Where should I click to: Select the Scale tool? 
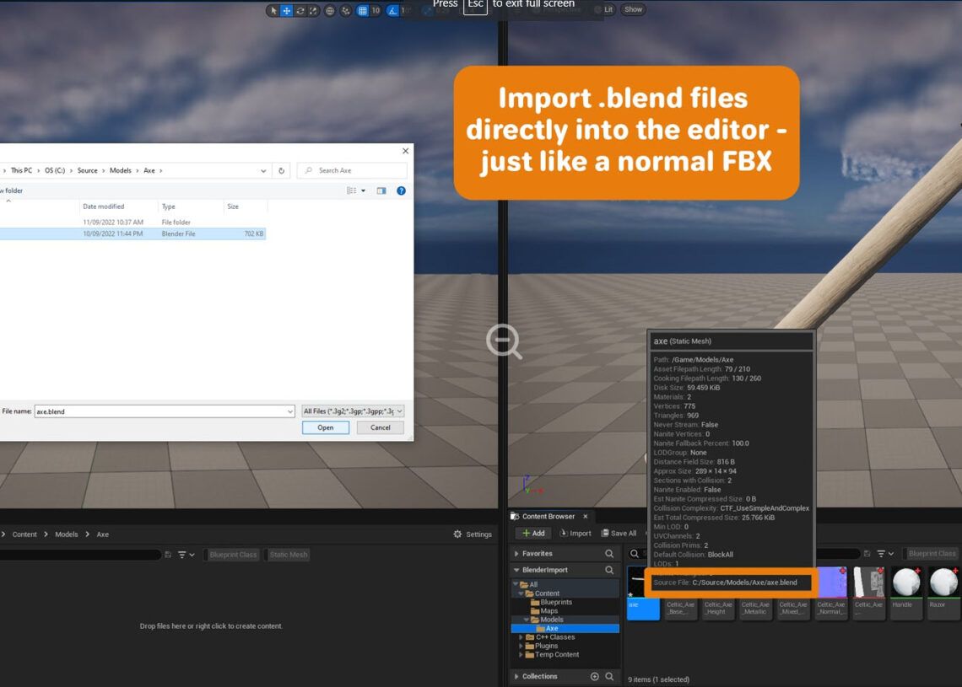pos(313,10)
